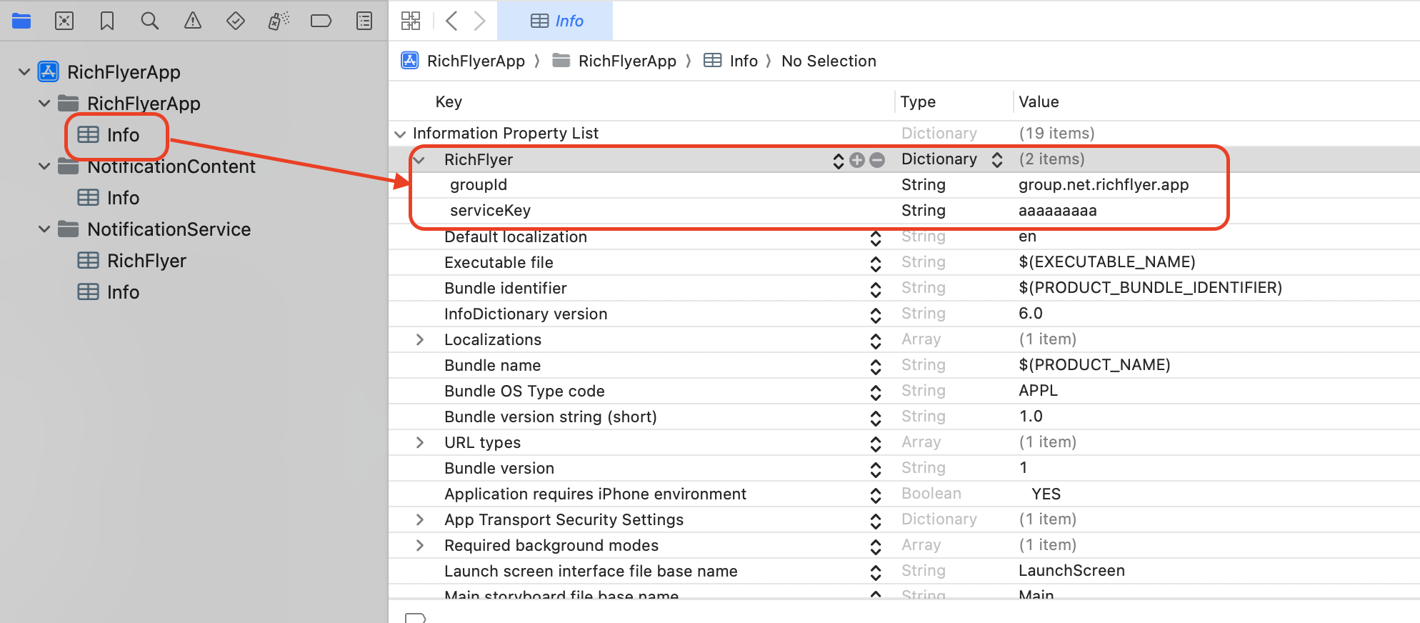Select the Bundle version string (short) key

coord(550,417)
